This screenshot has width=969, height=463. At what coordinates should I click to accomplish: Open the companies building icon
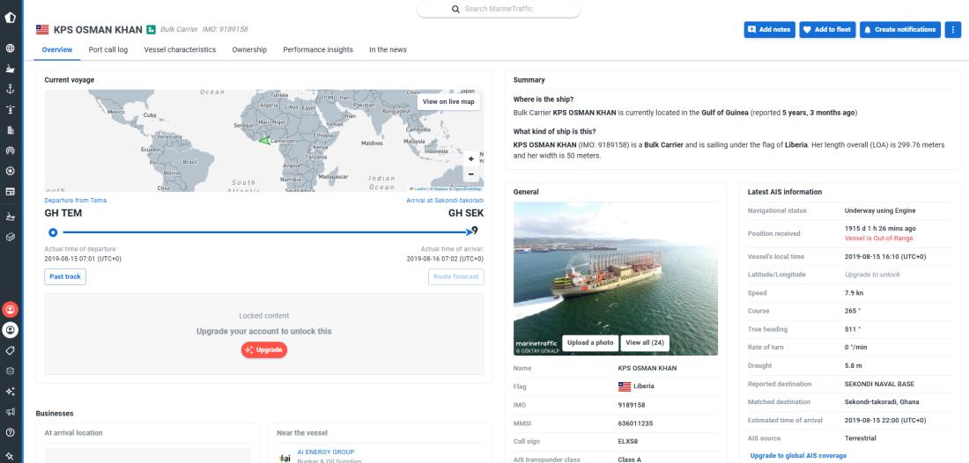click(x=10, y=129)
